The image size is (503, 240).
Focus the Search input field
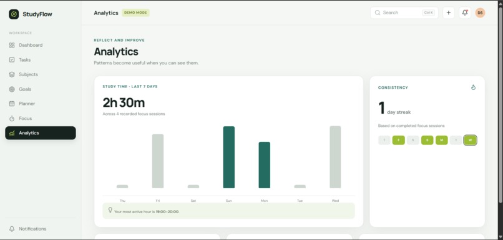(404, 13)
